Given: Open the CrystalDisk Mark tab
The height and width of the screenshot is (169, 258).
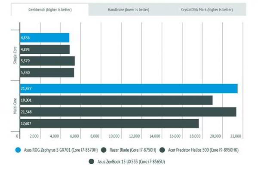Looking at the screenshot, I should 207,10.
